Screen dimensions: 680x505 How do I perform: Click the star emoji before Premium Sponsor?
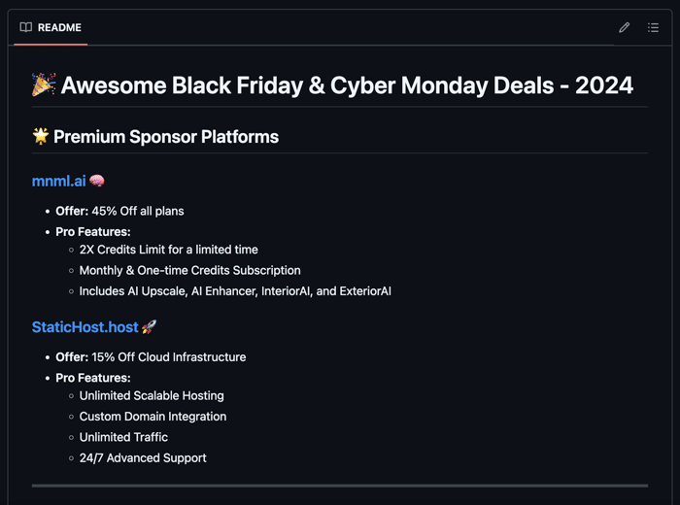click(x=41, y=136)
